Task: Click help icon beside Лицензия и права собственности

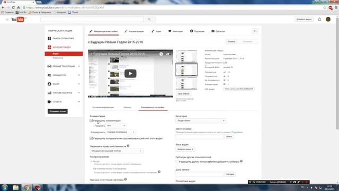Action: (128, 146)
